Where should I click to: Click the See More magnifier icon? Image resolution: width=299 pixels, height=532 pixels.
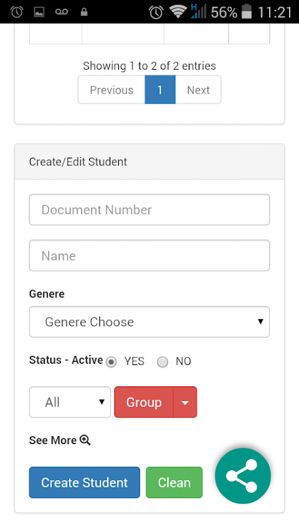85,440
